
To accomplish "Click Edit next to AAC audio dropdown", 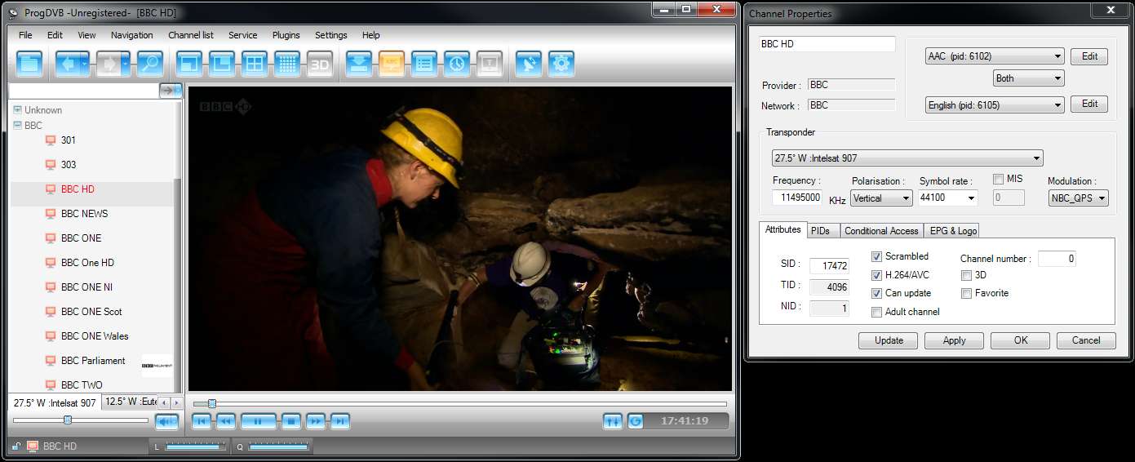I will pos(1089,56).
